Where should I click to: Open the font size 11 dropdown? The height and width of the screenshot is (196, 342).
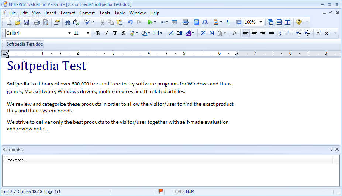[x=88, y=33]
